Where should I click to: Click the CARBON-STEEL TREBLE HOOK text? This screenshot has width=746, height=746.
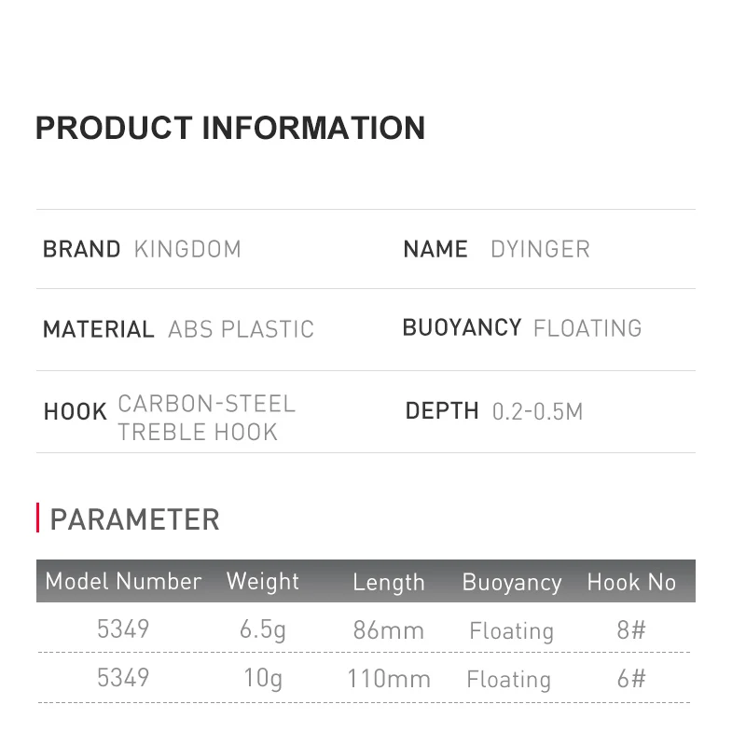point(206,418)
